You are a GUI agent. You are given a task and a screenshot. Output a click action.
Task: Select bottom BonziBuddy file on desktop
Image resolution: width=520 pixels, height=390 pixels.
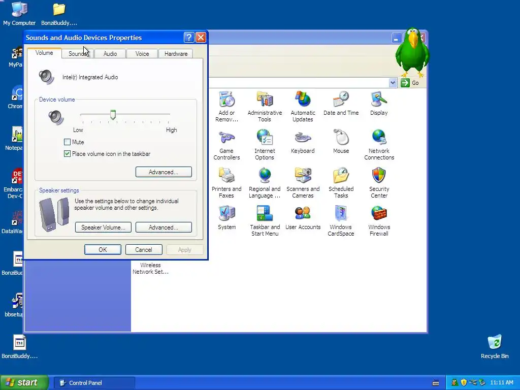(20, 347)
